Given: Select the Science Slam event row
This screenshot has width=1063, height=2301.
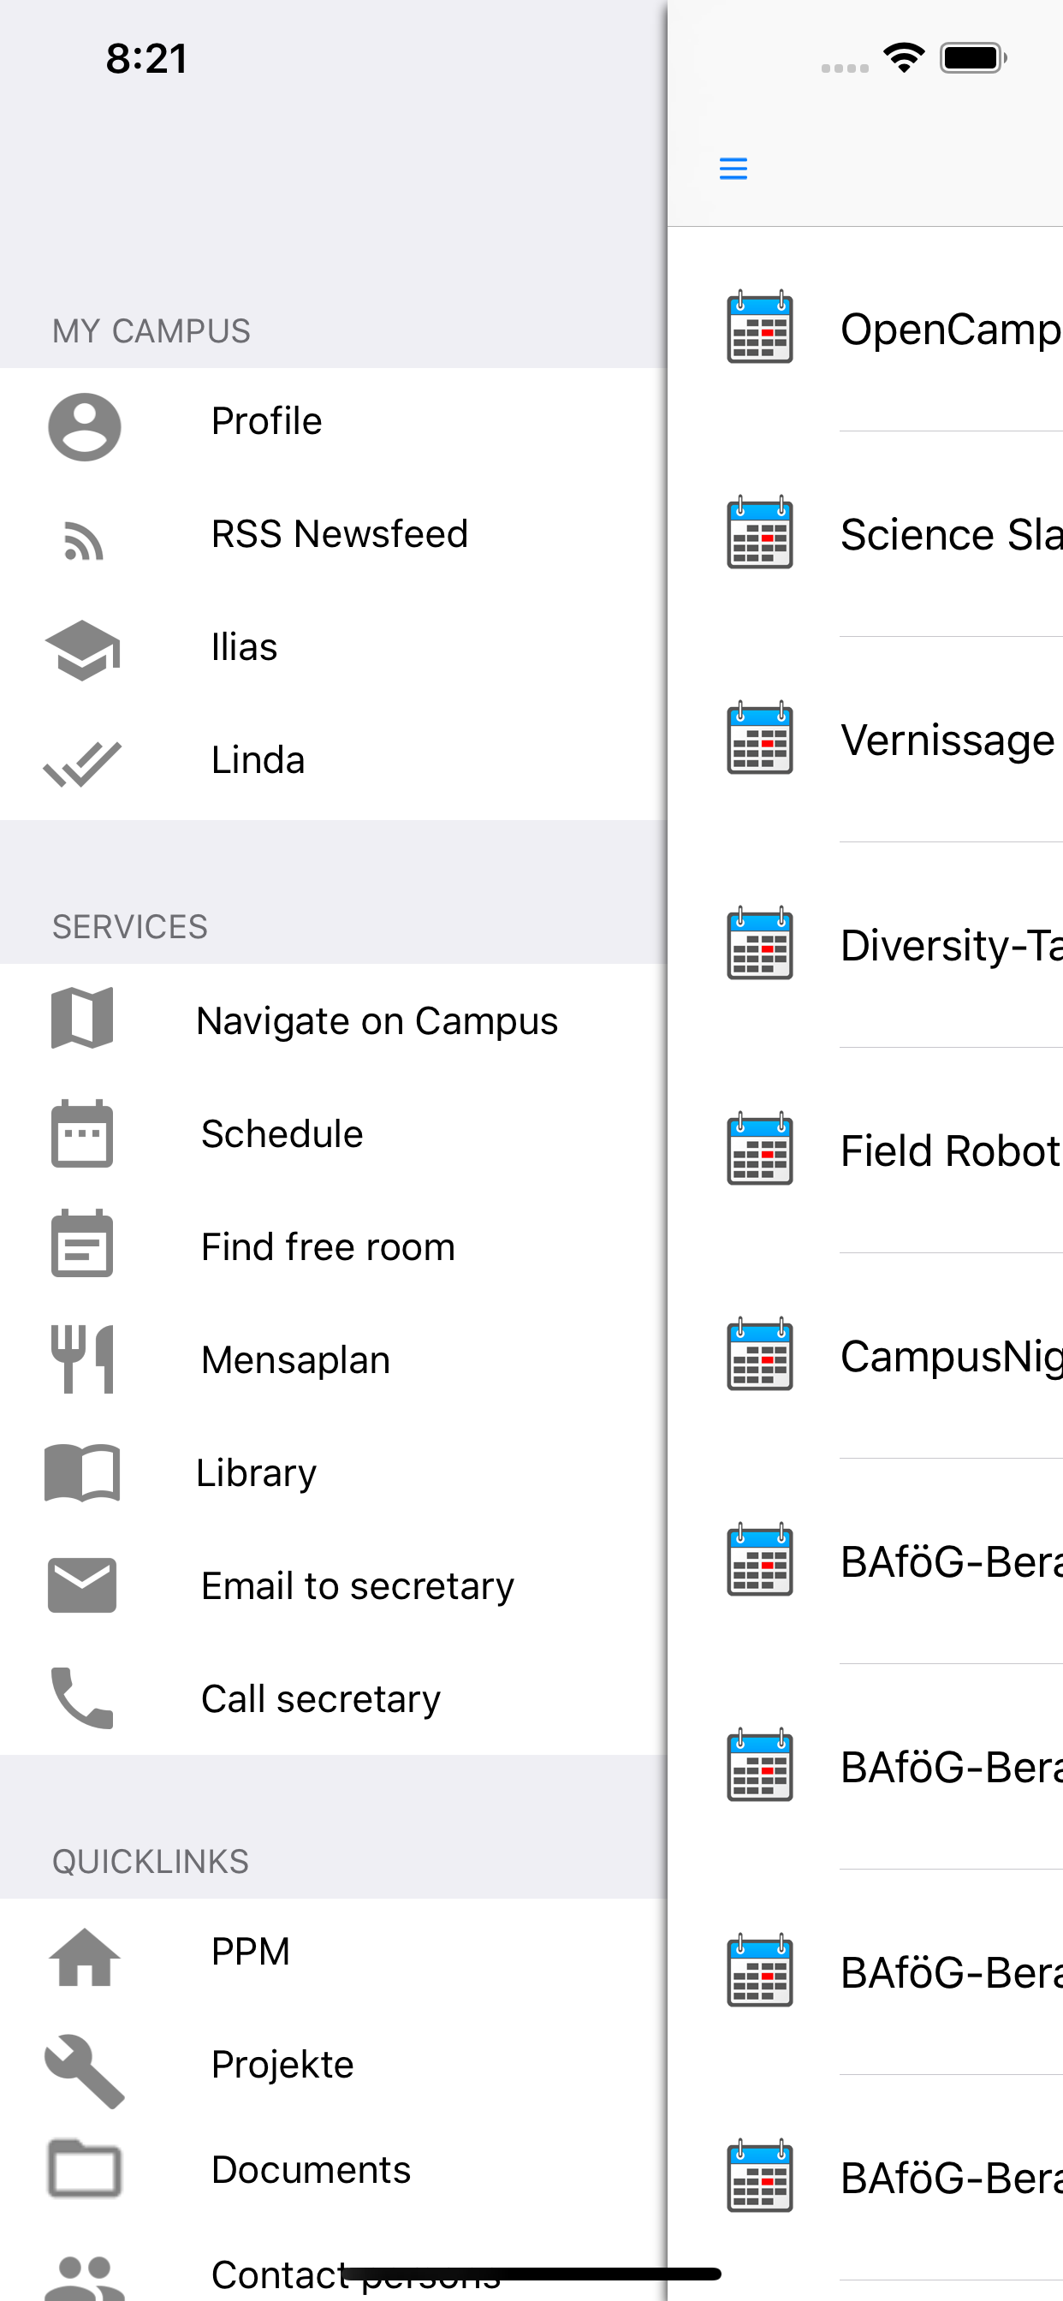Looking at the screenshot, I should tap(865, 534).
